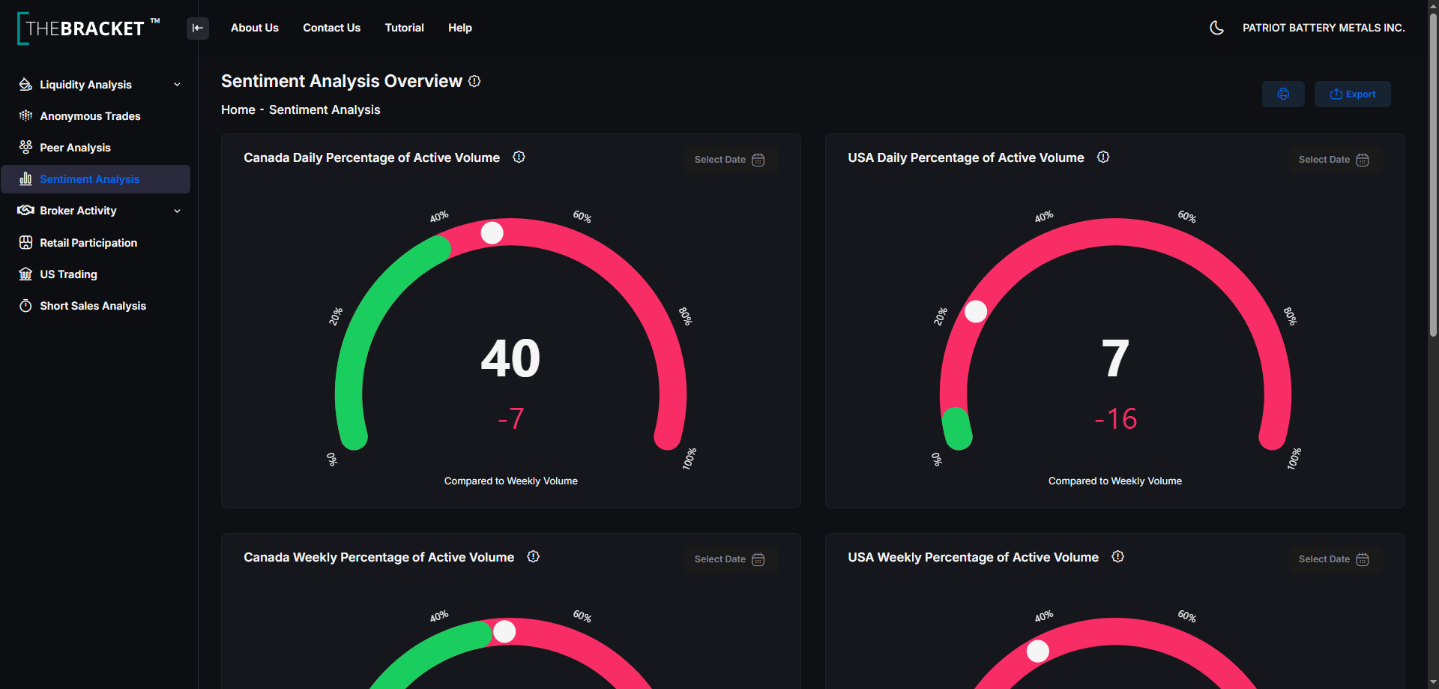This screenshot has width=1439, height=689.
Task: Open Select Date on Canada Weekly card
Action: [730, 559]
